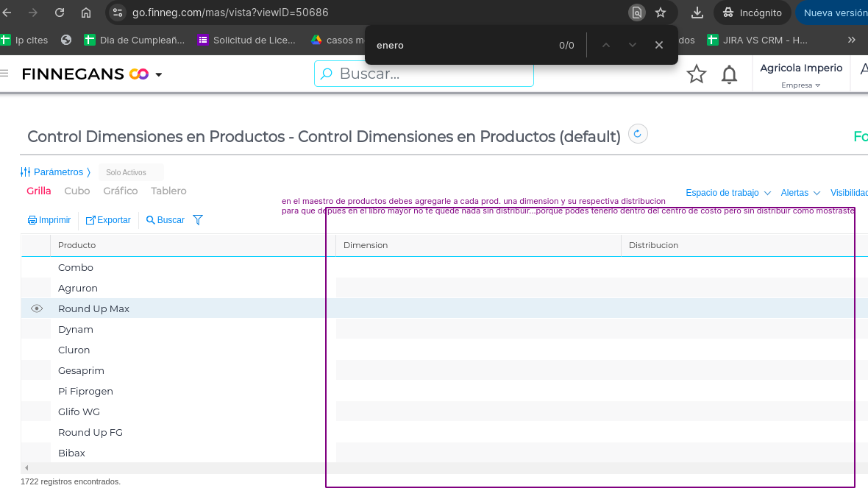Switch to the Grilla tab

[x=39, y=191]
